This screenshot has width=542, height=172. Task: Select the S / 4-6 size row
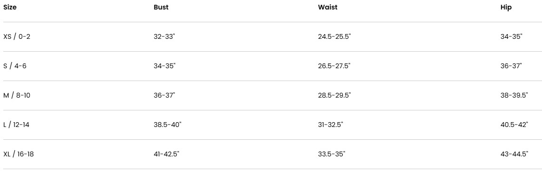coord(271,66)
